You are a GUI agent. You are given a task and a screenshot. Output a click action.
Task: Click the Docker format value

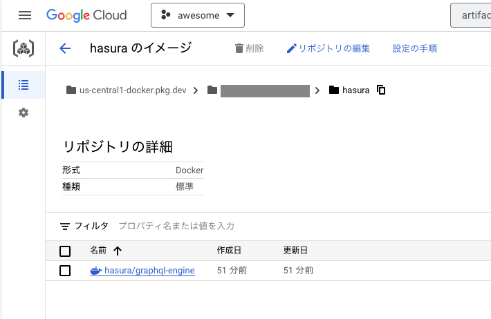tap(189, 171)
